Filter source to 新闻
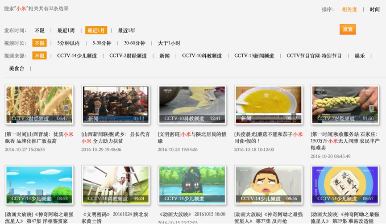Image resolution: width=386 pixels, height=224 pixels. 165,56
